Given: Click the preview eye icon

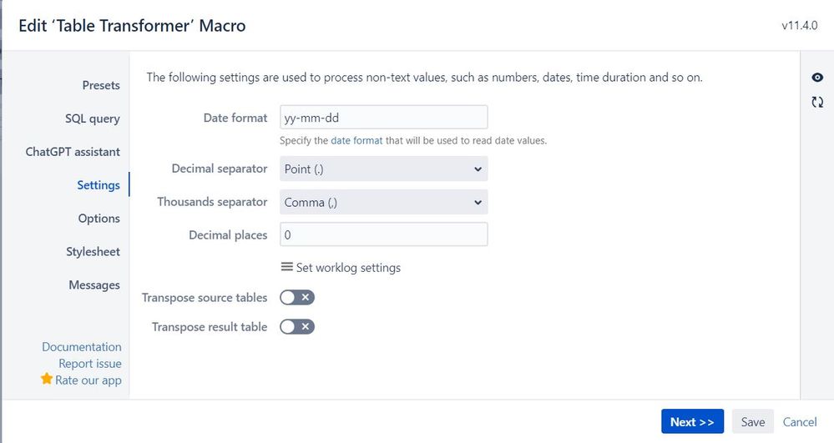Looking at the screenshot, I should tap(817, 78).
